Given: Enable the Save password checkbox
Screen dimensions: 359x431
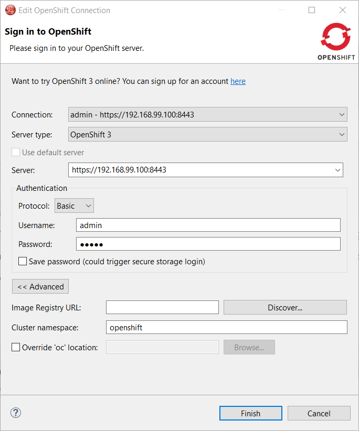Looking at the screenshot, I should click(23, 261).
